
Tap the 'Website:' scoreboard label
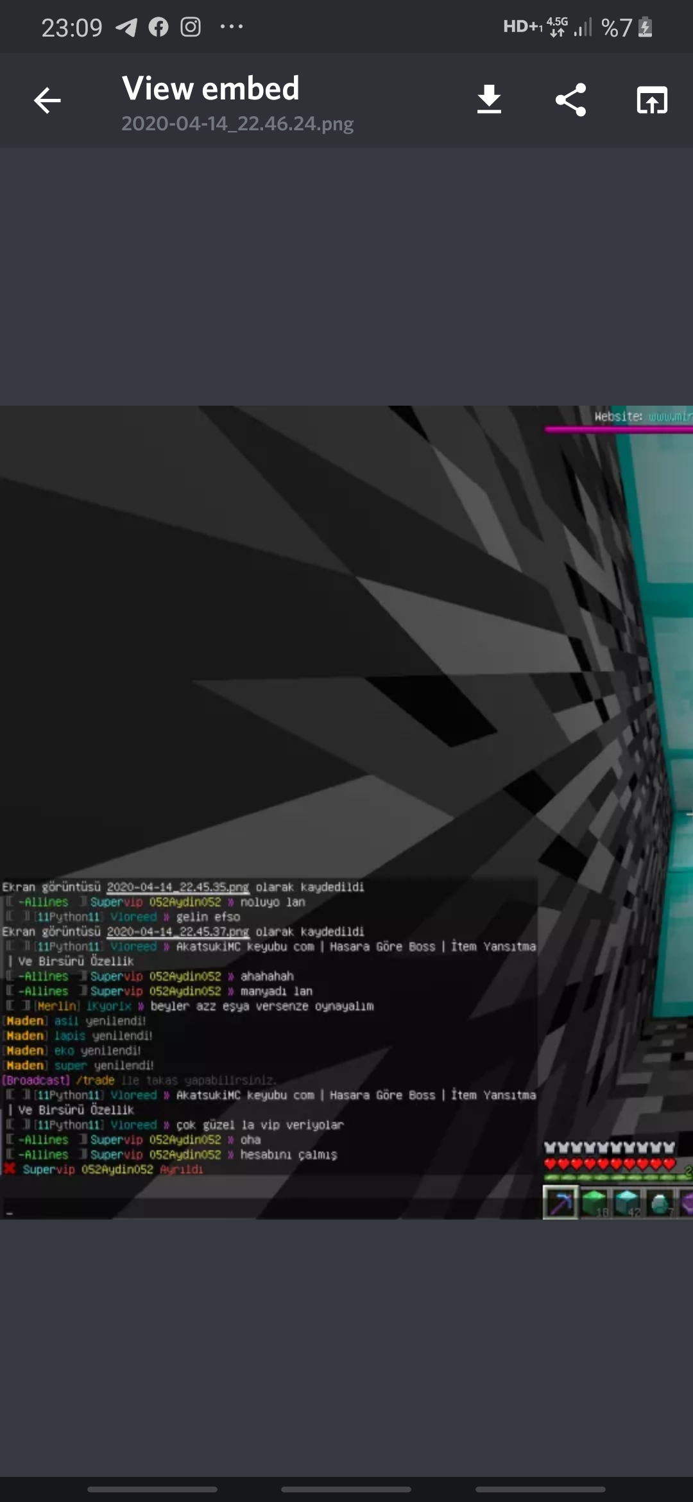pos(618,417)
